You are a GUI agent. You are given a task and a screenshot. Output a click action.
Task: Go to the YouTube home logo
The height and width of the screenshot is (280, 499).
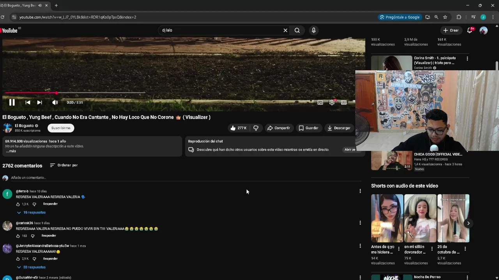coord(9,30)
